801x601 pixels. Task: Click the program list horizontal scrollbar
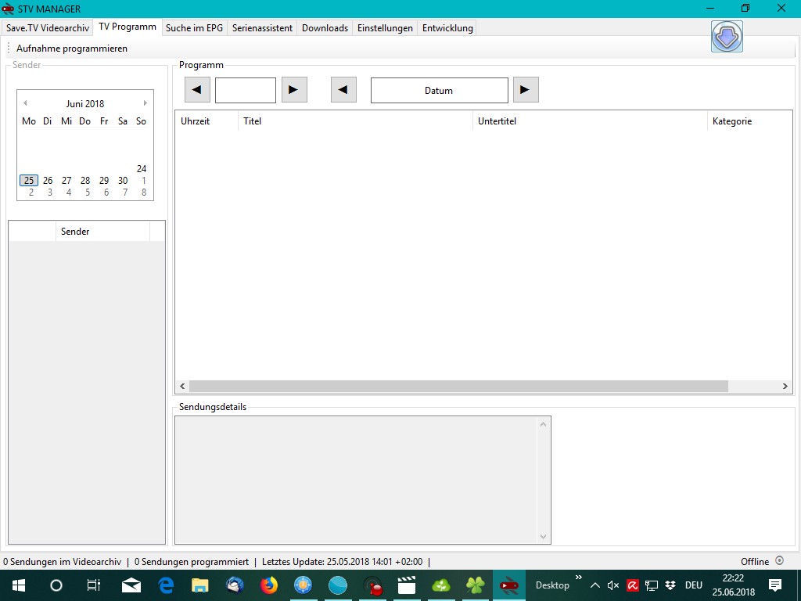click(458, 387)
